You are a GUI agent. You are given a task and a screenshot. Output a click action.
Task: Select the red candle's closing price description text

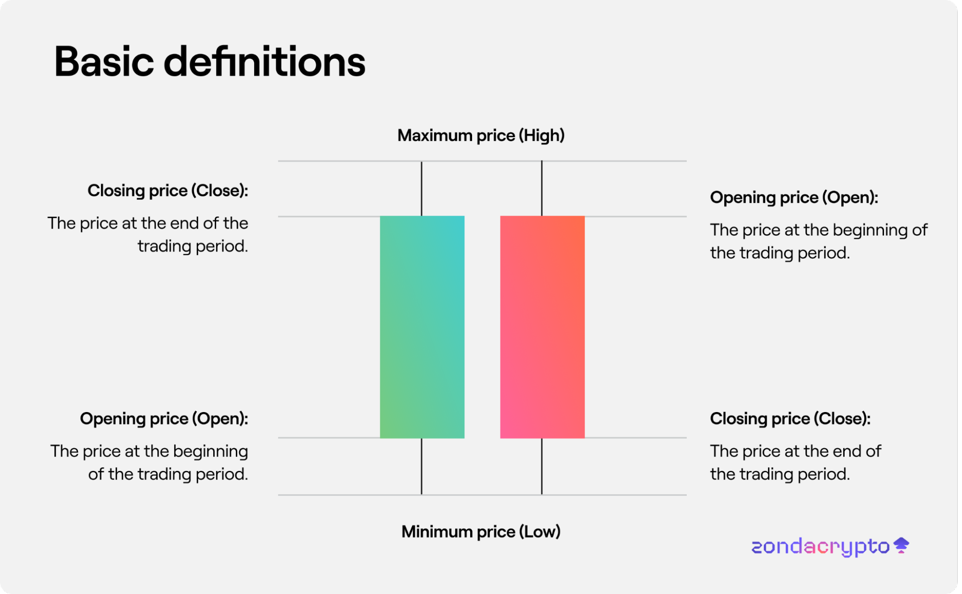click(795, 463)
